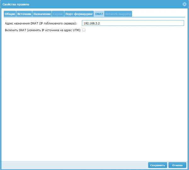Go to the Назначение tab
Viewport: 189px width, 170px height.
click(42, 14)
